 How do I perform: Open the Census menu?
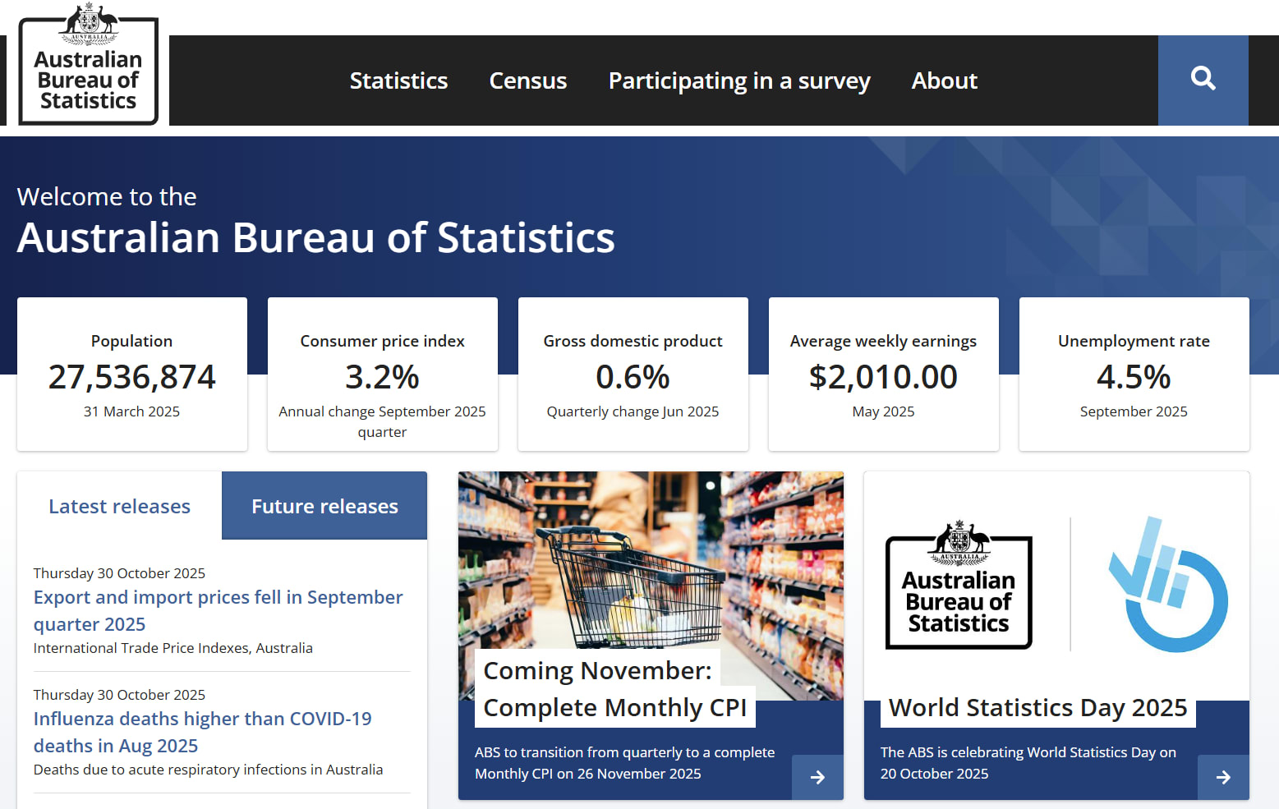pyautogui.click(x=528, y=80)
